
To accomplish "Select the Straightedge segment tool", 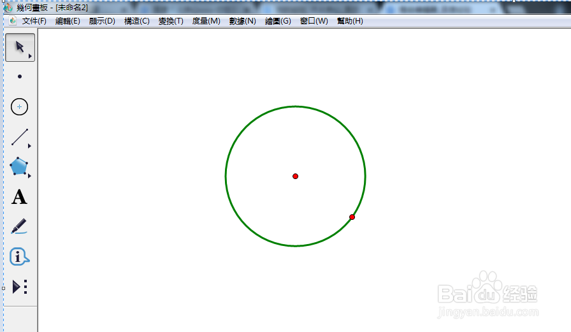I will click(x=19, y=137).
